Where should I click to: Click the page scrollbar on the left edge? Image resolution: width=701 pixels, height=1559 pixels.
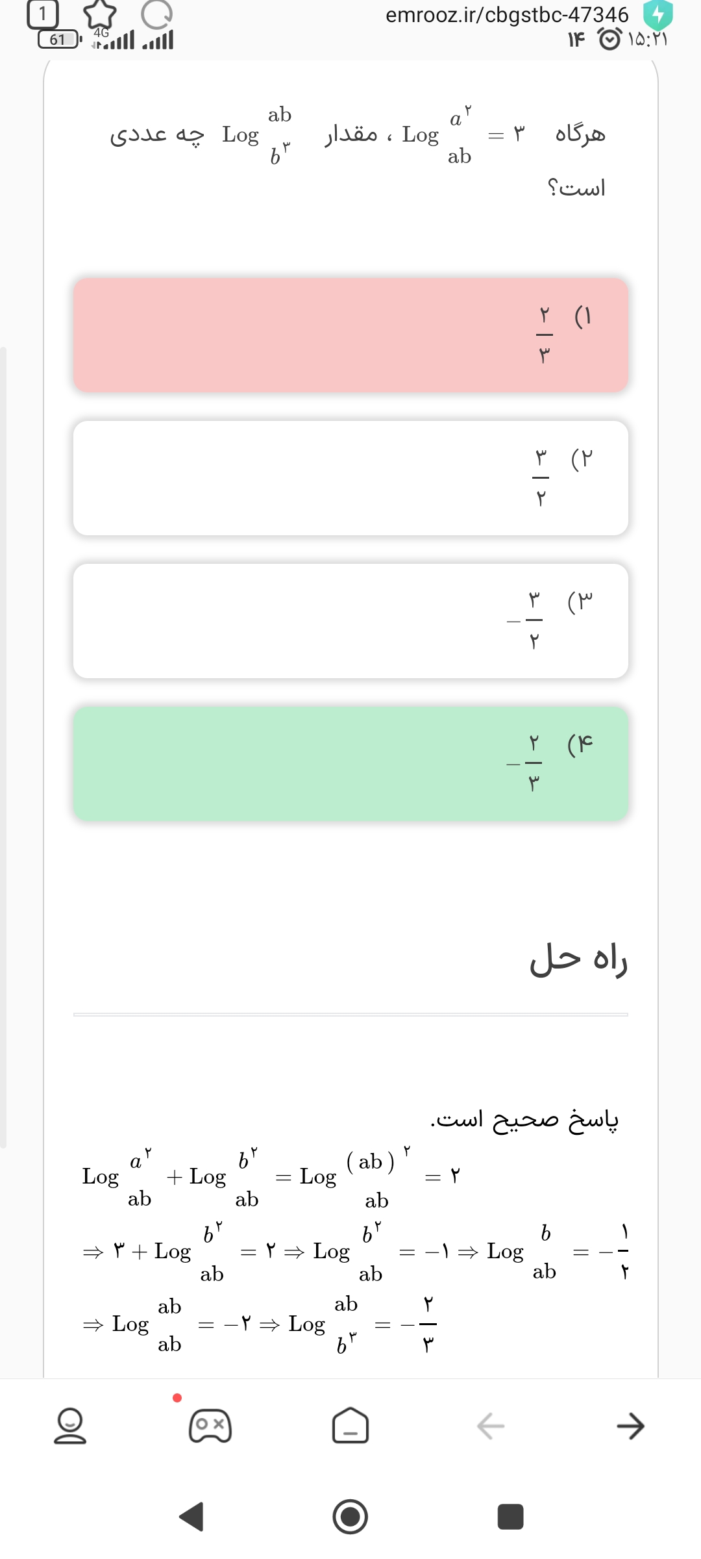[x=3, y=747]
